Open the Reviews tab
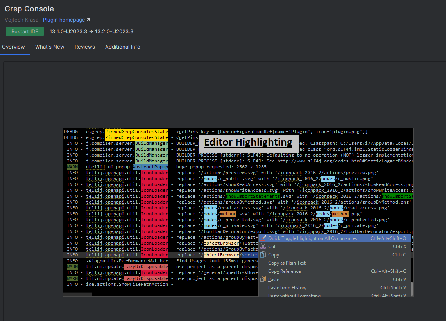The image size is (446, 321). click(x=84, y=47)
